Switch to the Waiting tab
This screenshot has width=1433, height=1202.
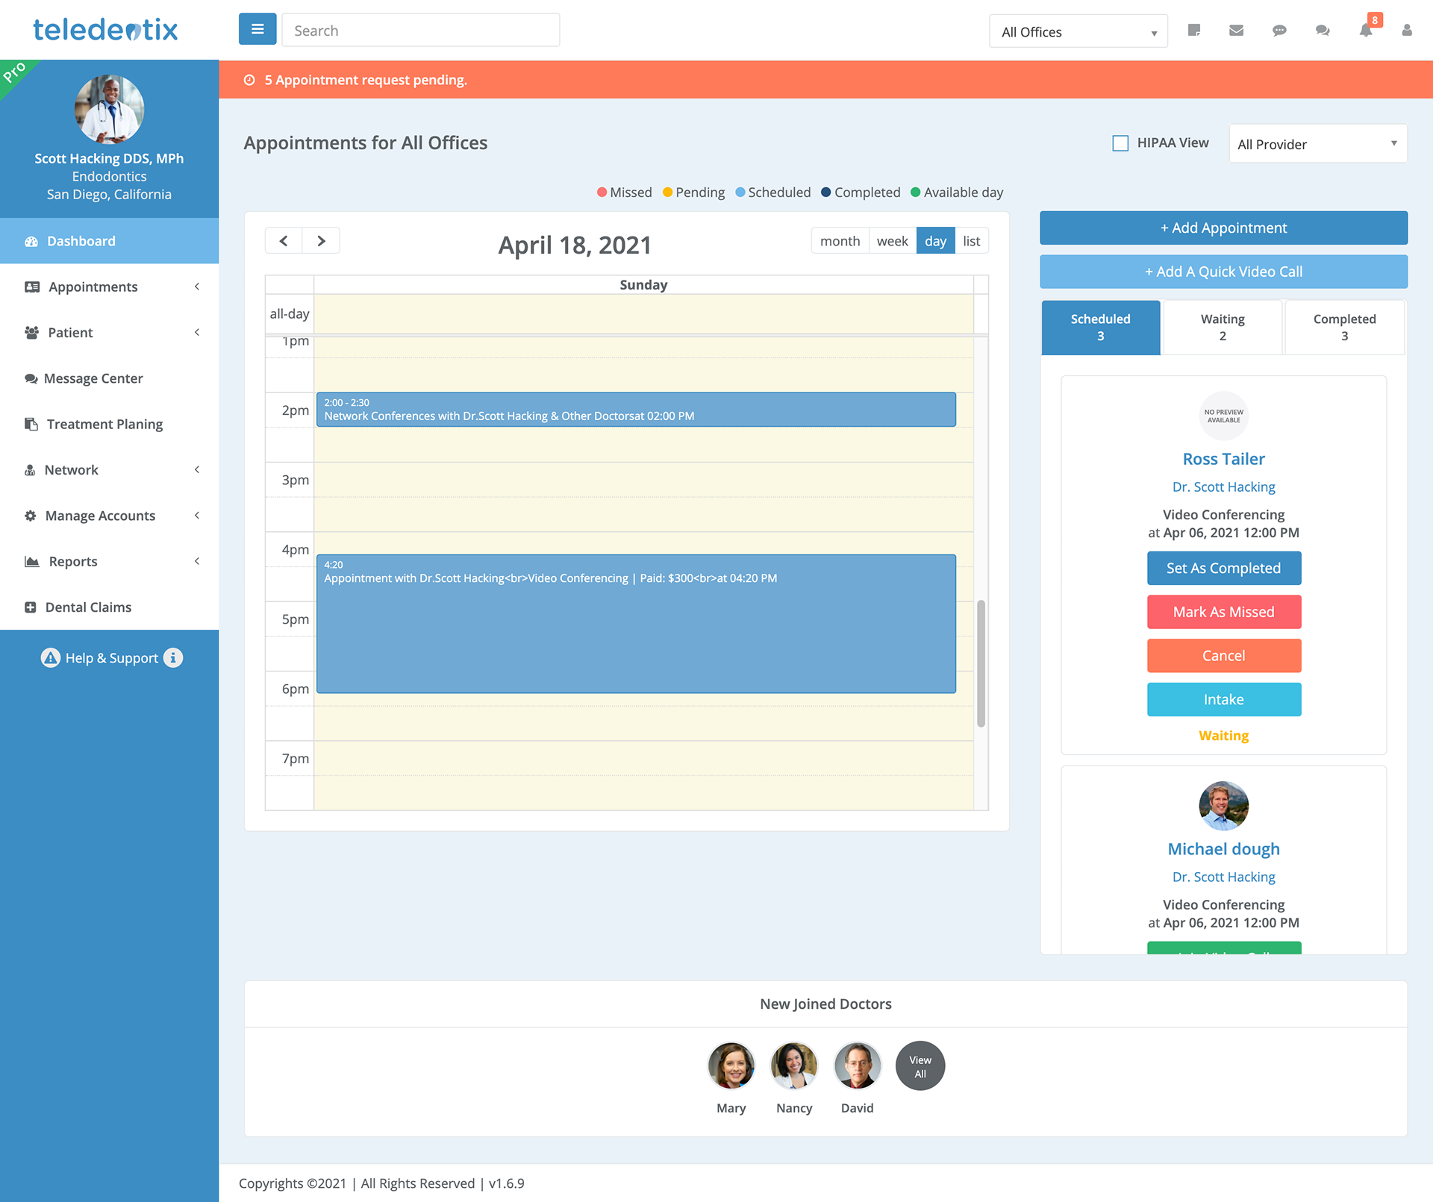tap(1222, 327)
